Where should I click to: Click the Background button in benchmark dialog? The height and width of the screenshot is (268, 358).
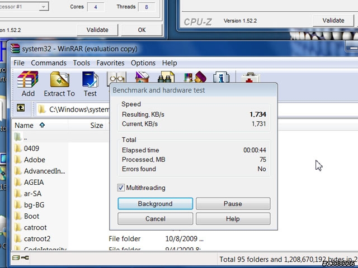[x=156, y=203]
